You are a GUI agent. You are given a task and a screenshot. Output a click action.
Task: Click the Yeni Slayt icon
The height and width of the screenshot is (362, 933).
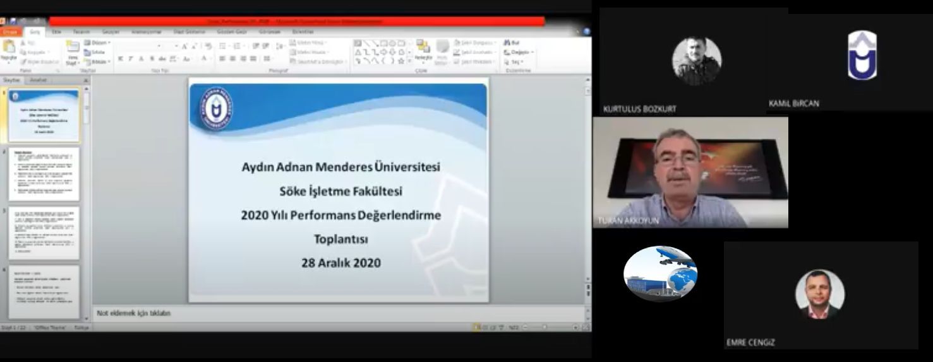click(x=73, y=48)
